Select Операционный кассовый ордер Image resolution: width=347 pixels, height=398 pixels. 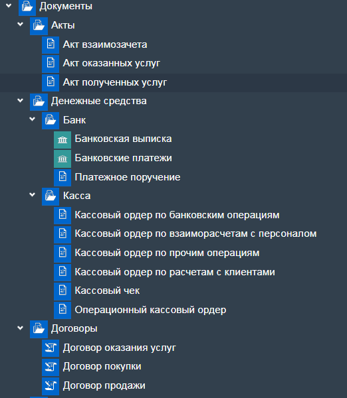pos(150,310)
